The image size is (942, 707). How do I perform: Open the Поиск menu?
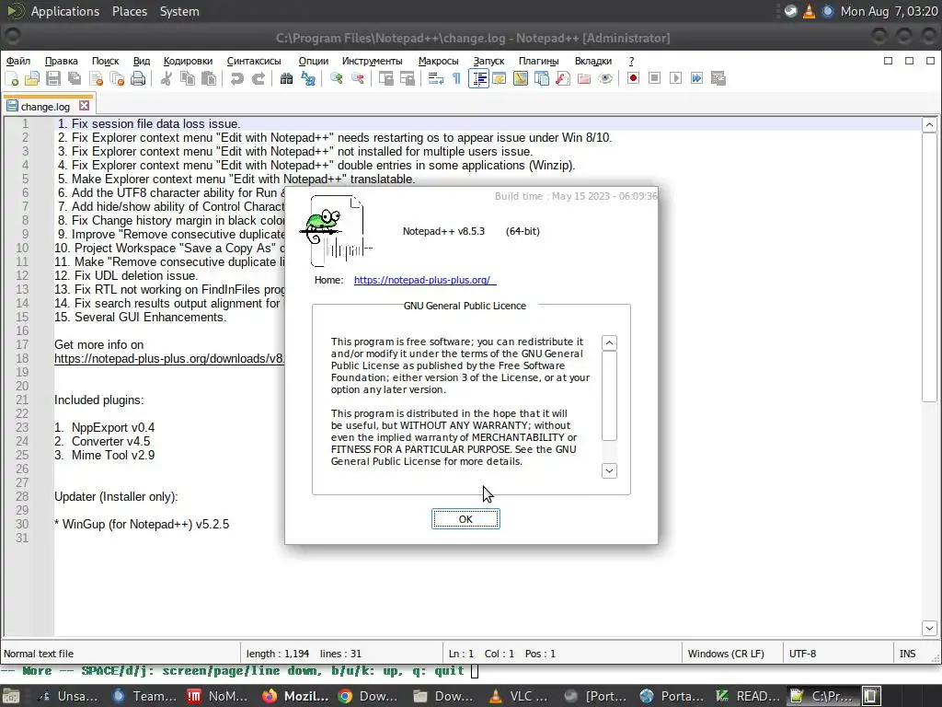pyautogui.click(x=105, y=61)
